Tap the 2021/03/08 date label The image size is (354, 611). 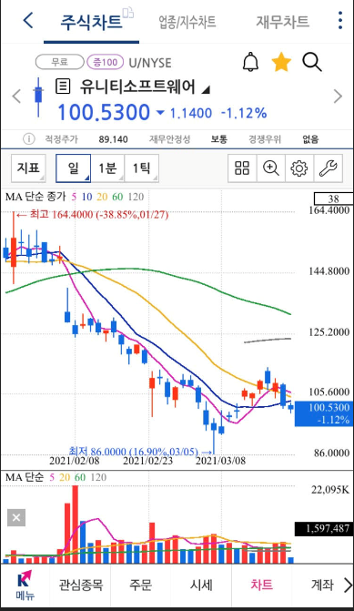[220, 461]
